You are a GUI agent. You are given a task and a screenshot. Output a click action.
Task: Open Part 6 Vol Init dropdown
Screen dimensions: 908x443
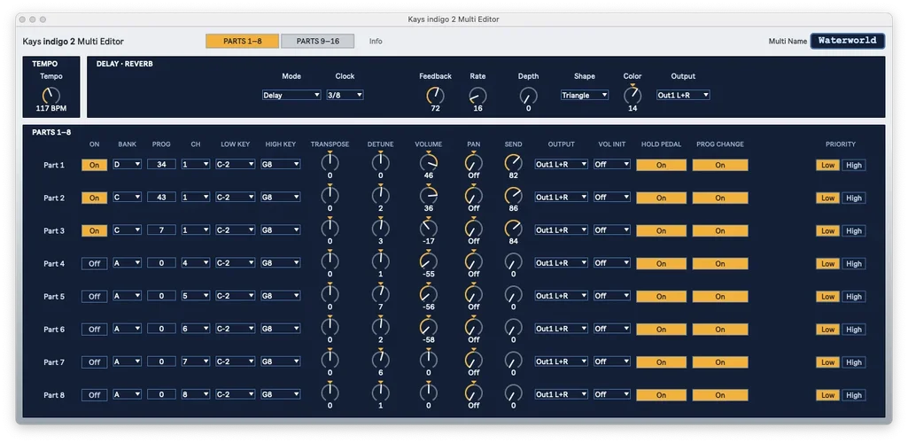pos(612,329)
